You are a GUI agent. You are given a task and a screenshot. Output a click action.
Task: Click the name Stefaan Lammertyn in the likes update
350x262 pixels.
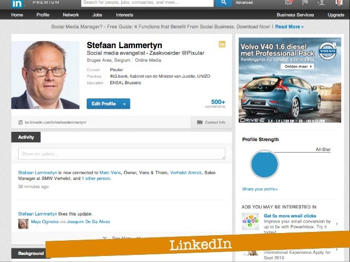(37, 214)
